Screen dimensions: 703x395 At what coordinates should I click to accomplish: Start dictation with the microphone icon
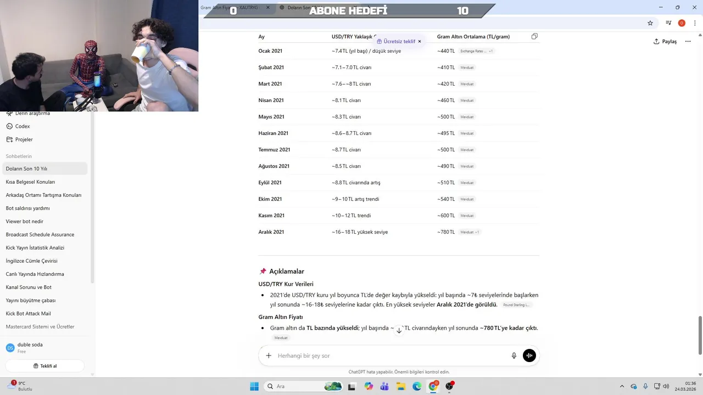(514, 356)
